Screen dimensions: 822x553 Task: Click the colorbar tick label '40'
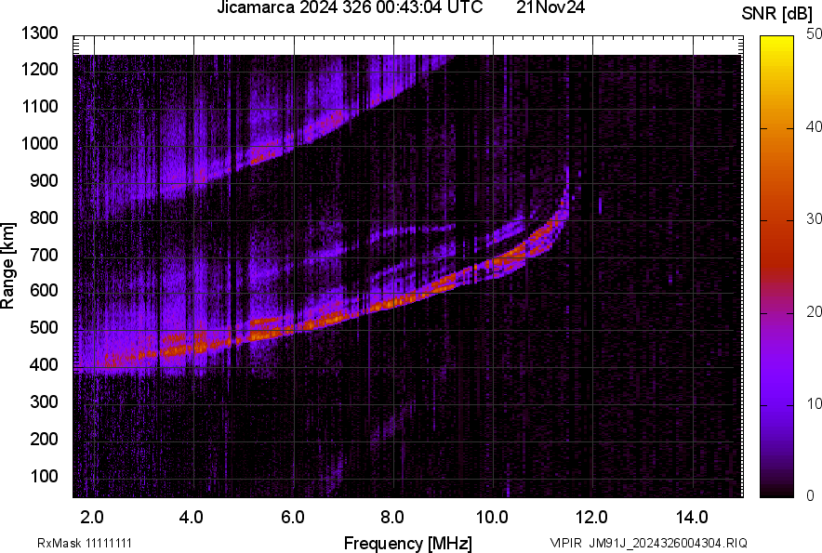click(814, 126)
